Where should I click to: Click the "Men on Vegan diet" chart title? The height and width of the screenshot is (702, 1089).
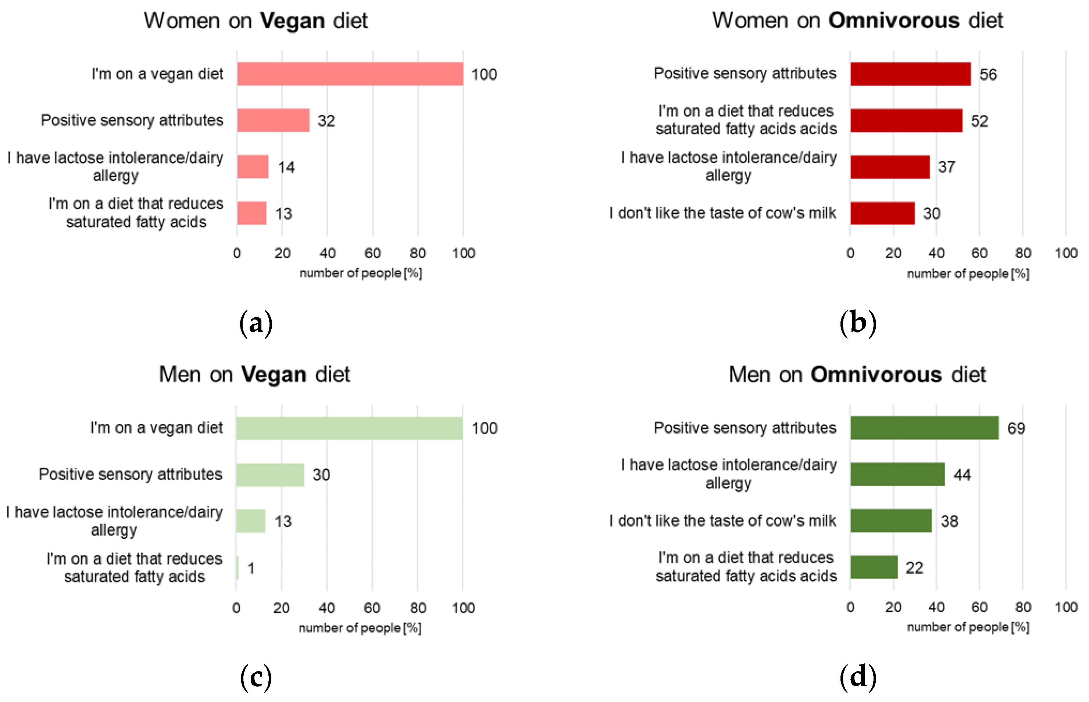point(254,375)
